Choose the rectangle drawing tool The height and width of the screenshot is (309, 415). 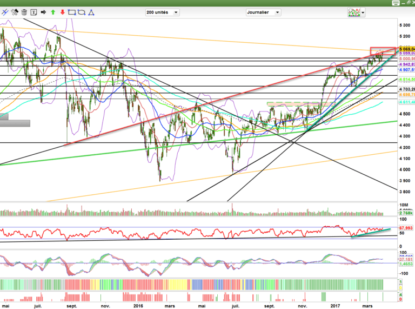tap(71, 11)
